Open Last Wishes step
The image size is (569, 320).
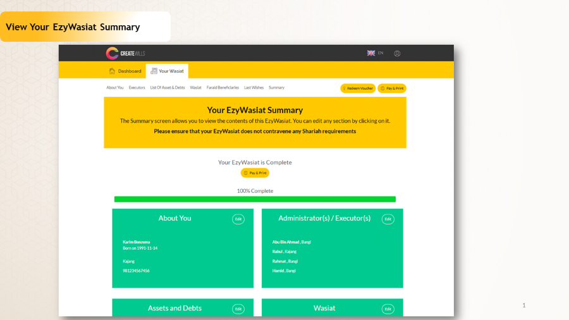tap(254, 87)
